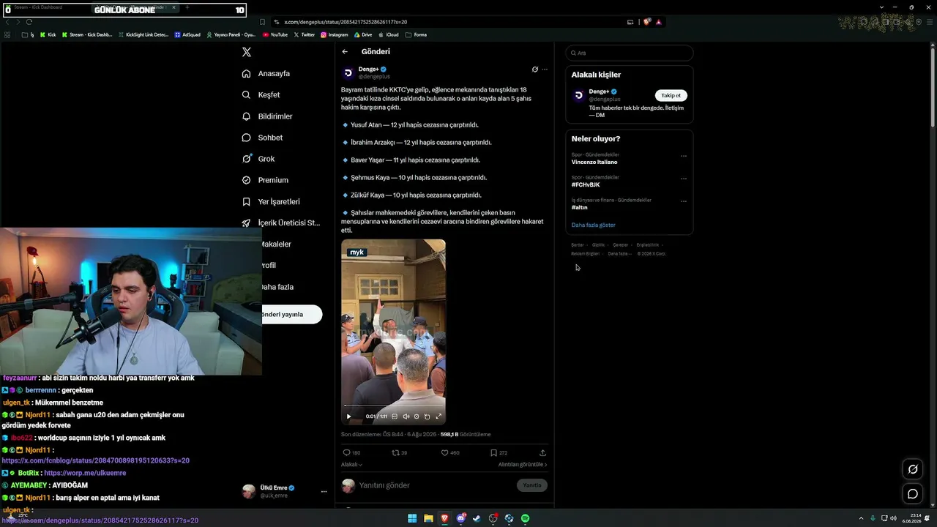Open Grok from the sidebar

point(258,159)
